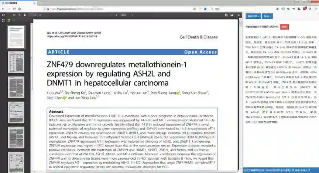Image resolution: width=319 pixels, height=173 pixels.
Task: Open first blue dropdown button in translation panel
Action: click(253, 16)
